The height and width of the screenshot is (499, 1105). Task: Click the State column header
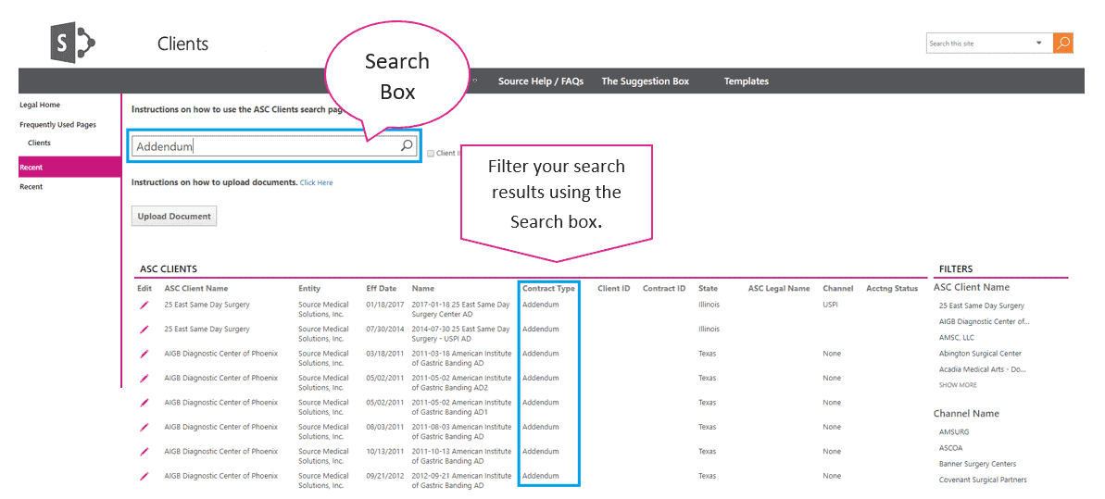pyautogui.click(x=709, y=288)
